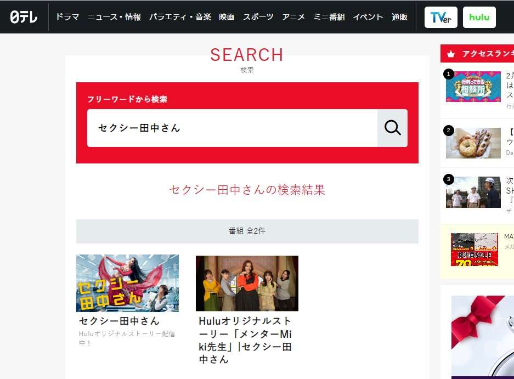Image resolution: width=514 pixels, height=379 pixels.
Task: Open the メンターMiki先生 Hulu story thumbnail
Action: (x=247, y=283)
